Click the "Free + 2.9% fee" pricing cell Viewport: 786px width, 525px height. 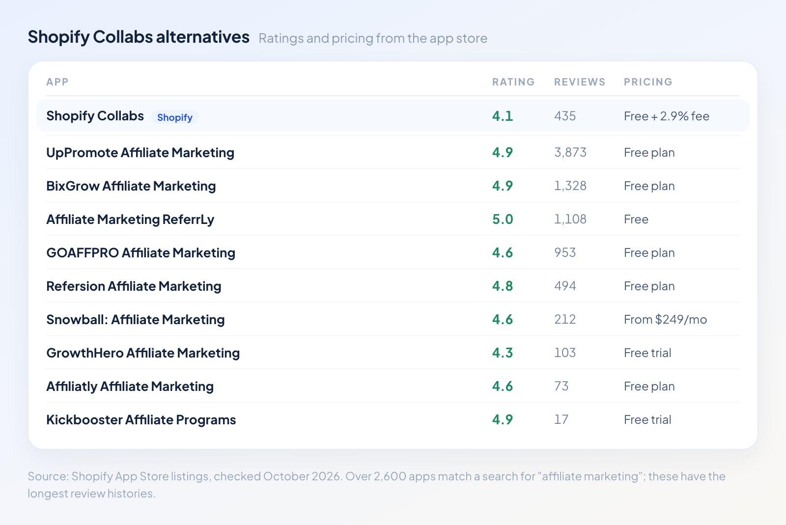[667, 116]
